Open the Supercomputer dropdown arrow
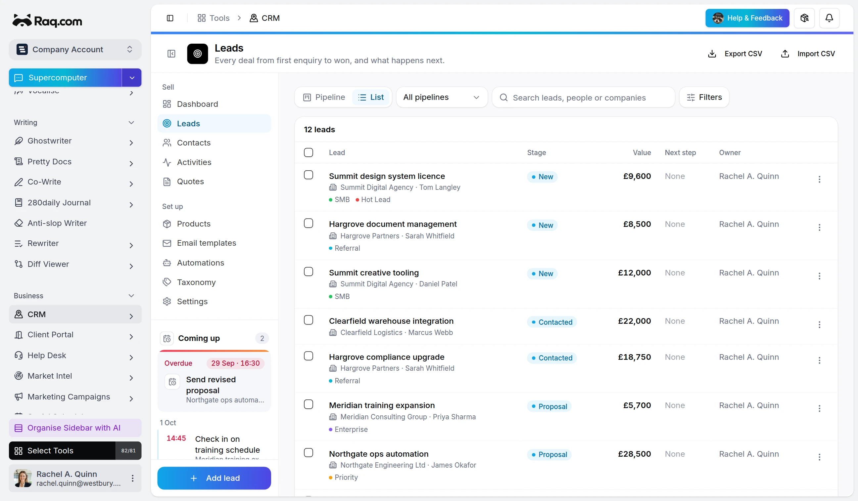The width and height of the screenshot is (858, 501). point(132,78)
